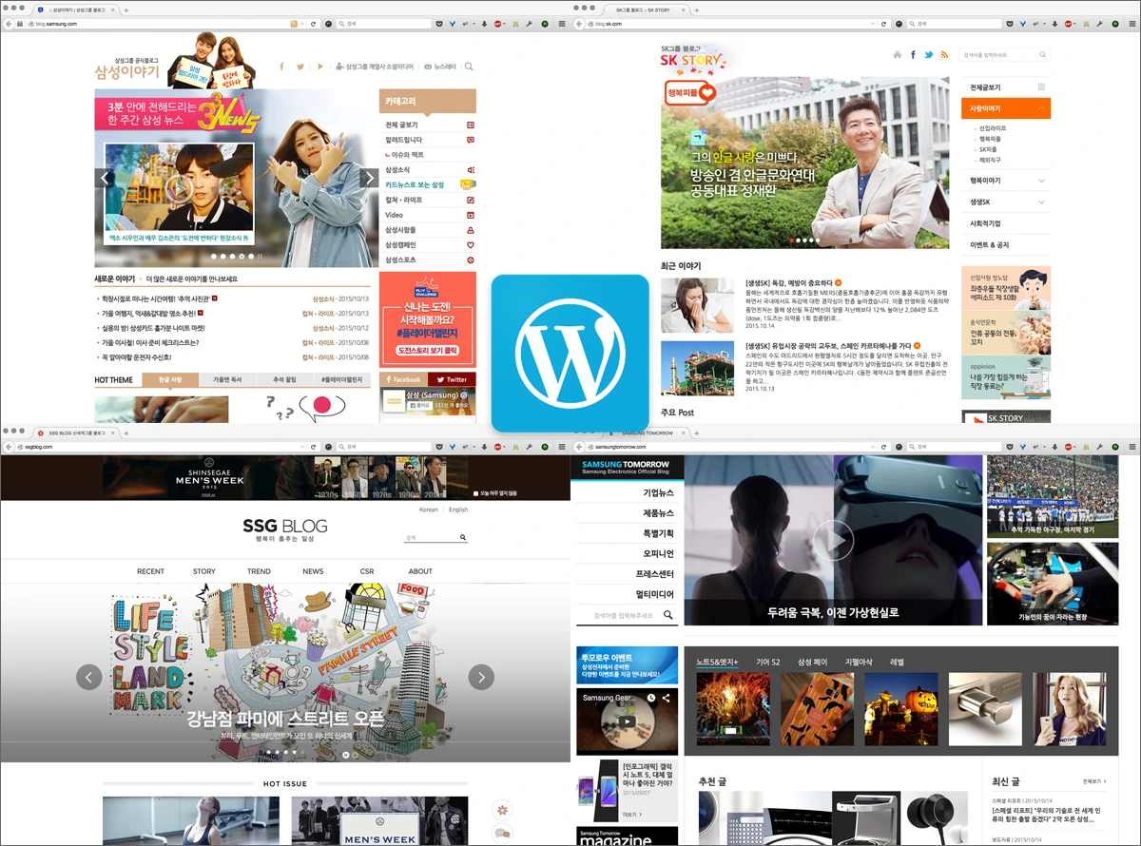The image size is (1141, 846).
Task: Go back in the blog.samsung.com browser window
Action: point(10,23)
